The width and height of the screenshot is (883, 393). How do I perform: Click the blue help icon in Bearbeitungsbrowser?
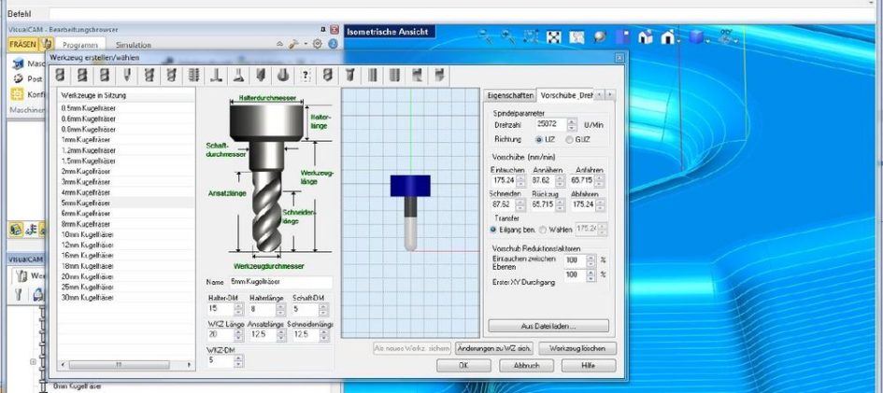(333, 44)
